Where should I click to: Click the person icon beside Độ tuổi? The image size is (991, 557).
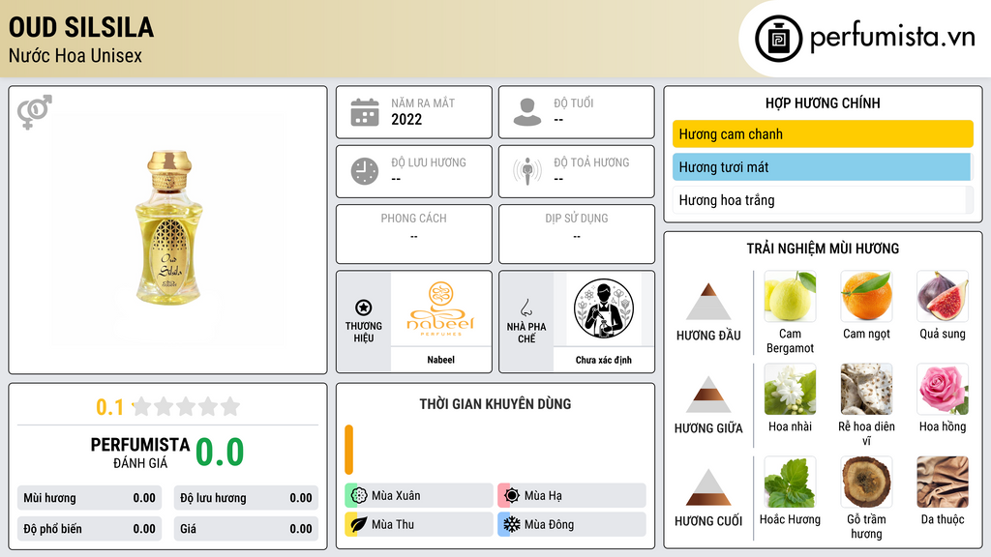click(x=527, y=112)
